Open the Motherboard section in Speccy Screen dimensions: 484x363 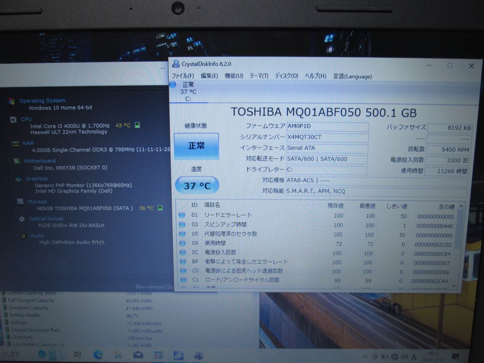tap(40, 161)
